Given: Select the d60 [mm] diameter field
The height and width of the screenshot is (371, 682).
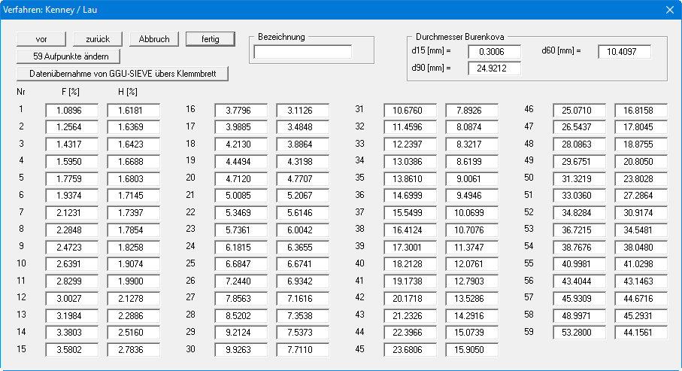Looking at the screenshot, I should point(624,52).
